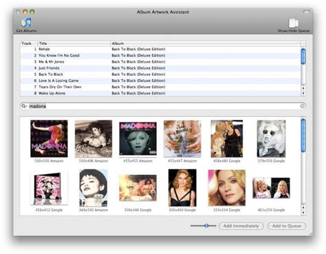The image size is (326, 254).
Task: Click the Add Immediately button
Action: (241, 226)
